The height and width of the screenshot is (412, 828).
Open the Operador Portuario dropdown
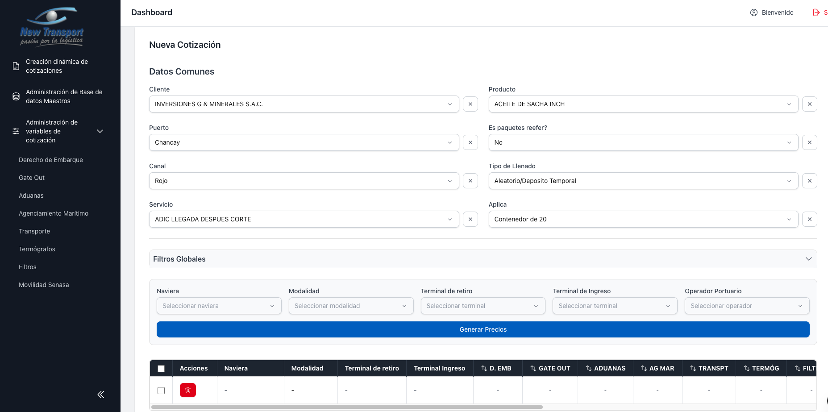(746, 306)
